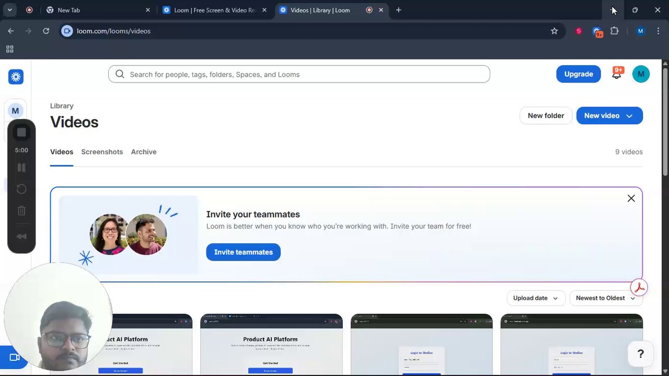Image resolution: width=669 pixels, height=376 pixels.
Task: Click the search magnifier icon
Action: point(120,74)
